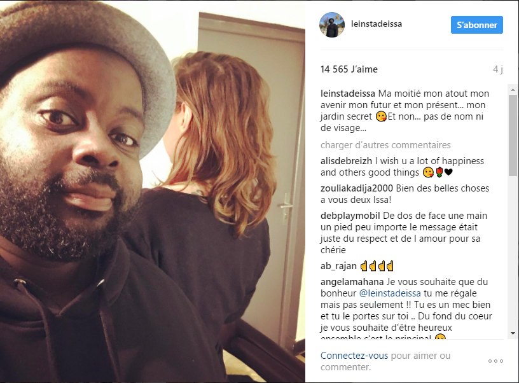Viewport: 519px width, 383px height.
Task: Open the leinstadeissa profile avatar
Action: coord(332,25)
